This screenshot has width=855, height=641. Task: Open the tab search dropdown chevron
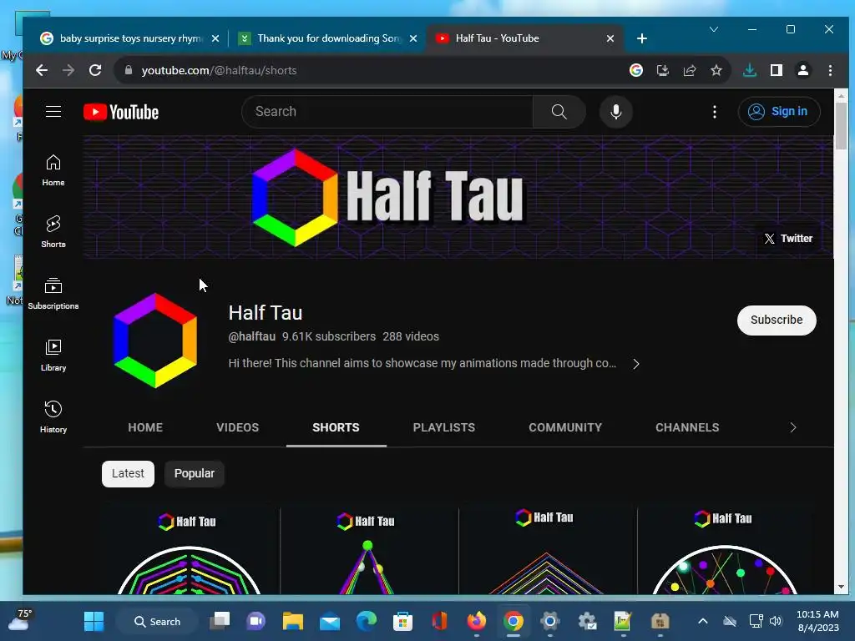click(714, 29)
